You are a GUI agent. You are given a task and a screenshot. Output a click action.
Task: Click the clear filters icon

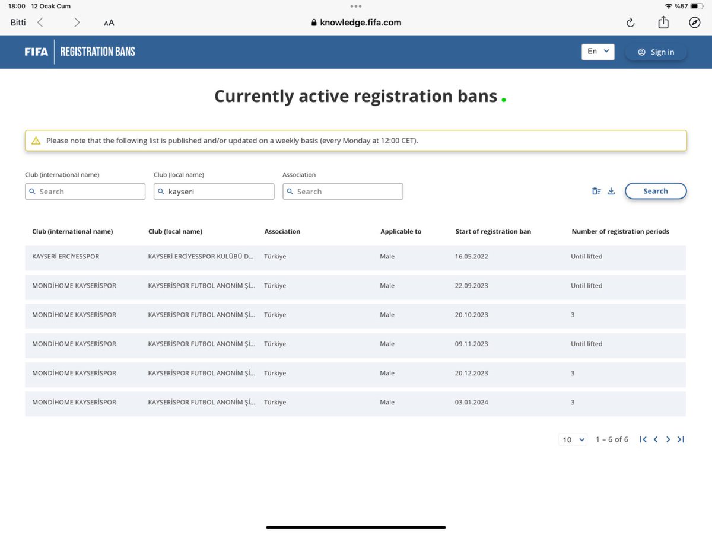596,191
